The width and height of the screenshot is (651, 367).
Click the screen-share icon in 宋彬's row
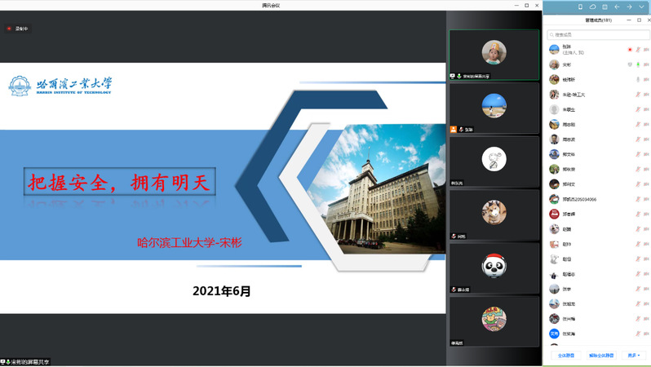[x=630, y=64]
